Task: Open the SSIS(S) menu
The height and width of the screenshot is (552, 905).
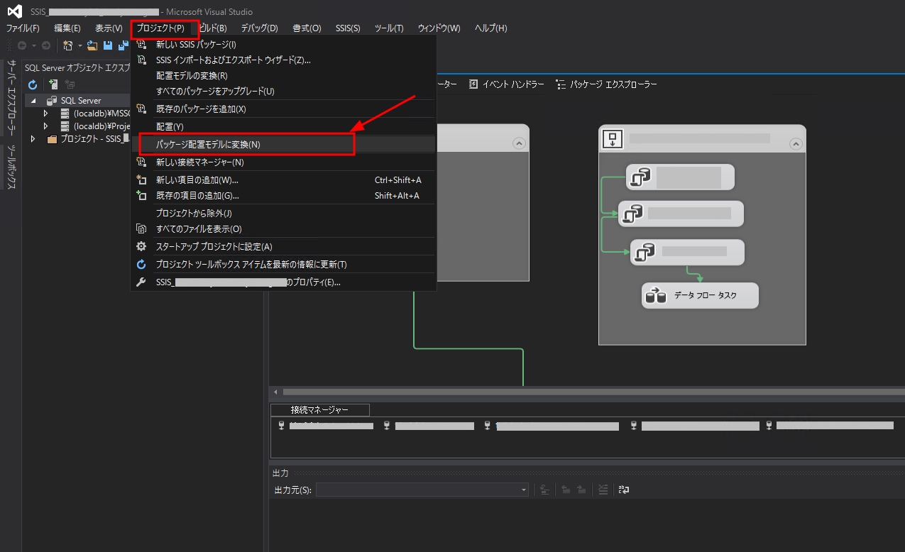Action: 348,28
